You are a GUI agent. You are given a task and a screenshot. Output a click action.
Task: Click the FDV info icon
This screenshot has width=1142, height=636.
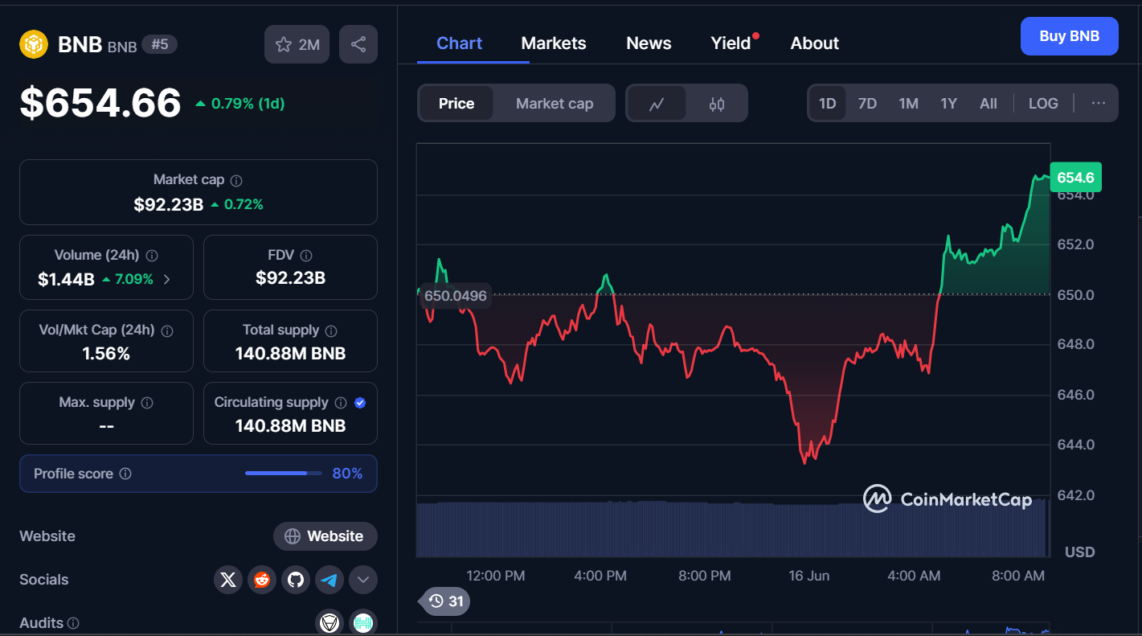point(306,256)
